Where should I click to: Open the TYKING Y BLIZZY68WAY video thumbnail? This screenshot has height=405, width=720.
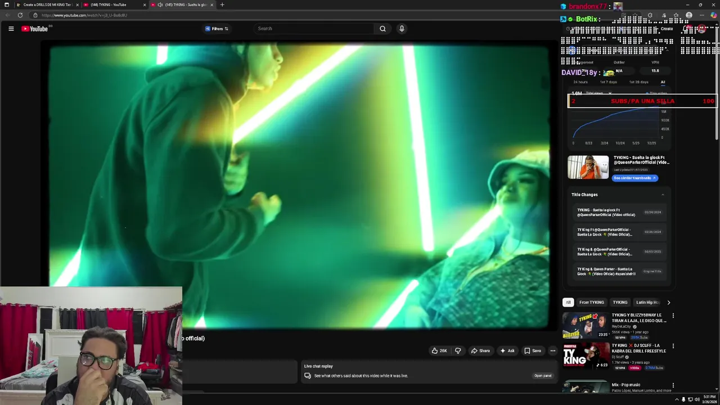(586, 325)
